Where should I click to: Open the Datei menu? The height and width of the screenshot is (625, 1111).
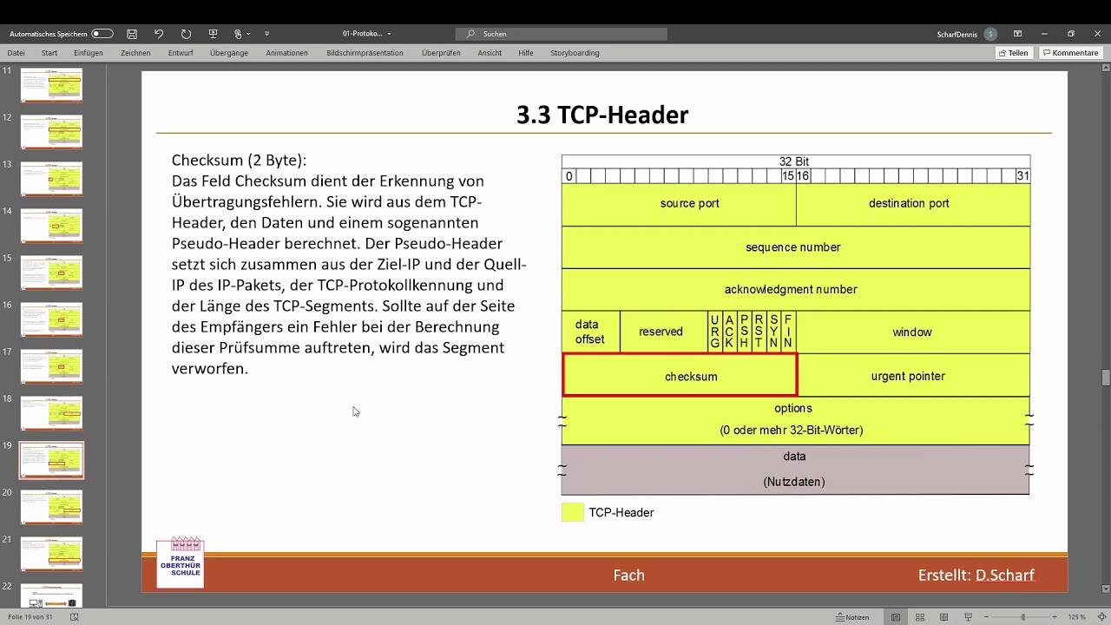click(16, 53)
